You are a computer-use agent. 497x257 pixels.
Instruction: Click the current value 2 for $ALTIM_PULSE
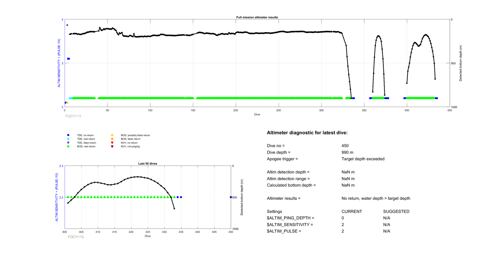click(343, 231)
